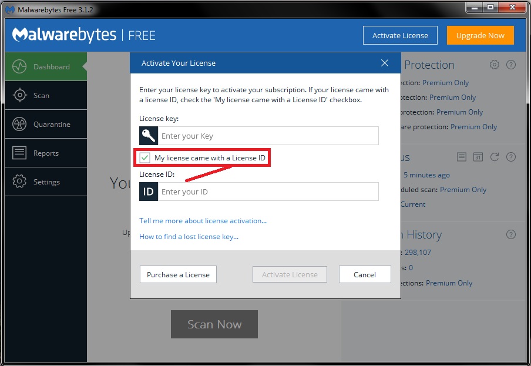The height and width of the screenshot is (366, 531).
Task: Click the Malwarebytes logo in header
Action: pyautogui.click(x=64, y=35)
